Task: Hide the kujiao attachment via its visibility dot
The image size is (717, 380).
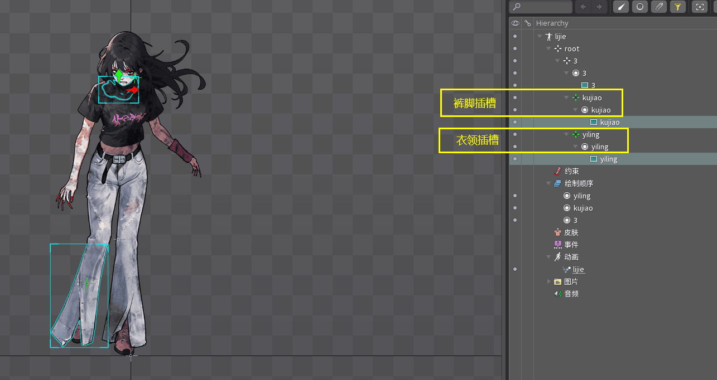Action: (515, 123)
